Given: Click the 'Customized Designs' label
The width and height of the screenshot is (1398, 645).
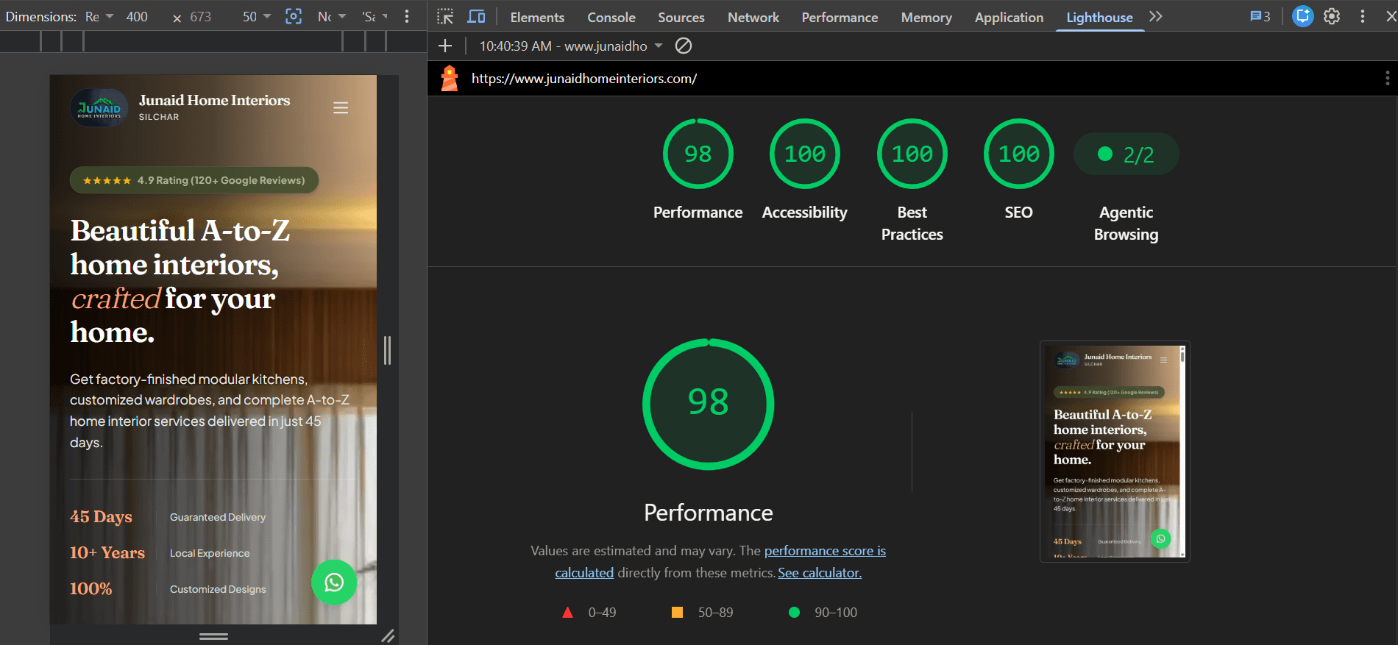Looking at the screenshot, I should pos(218,589).
